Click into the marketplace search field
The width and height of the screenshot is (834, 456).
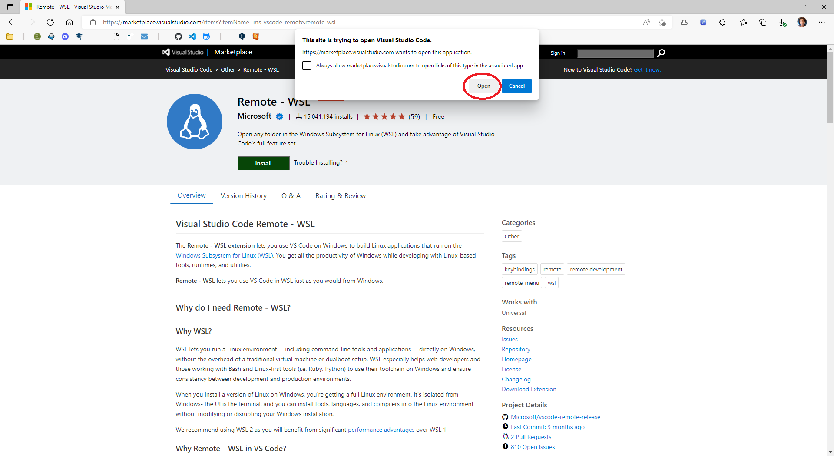point(615,53)
